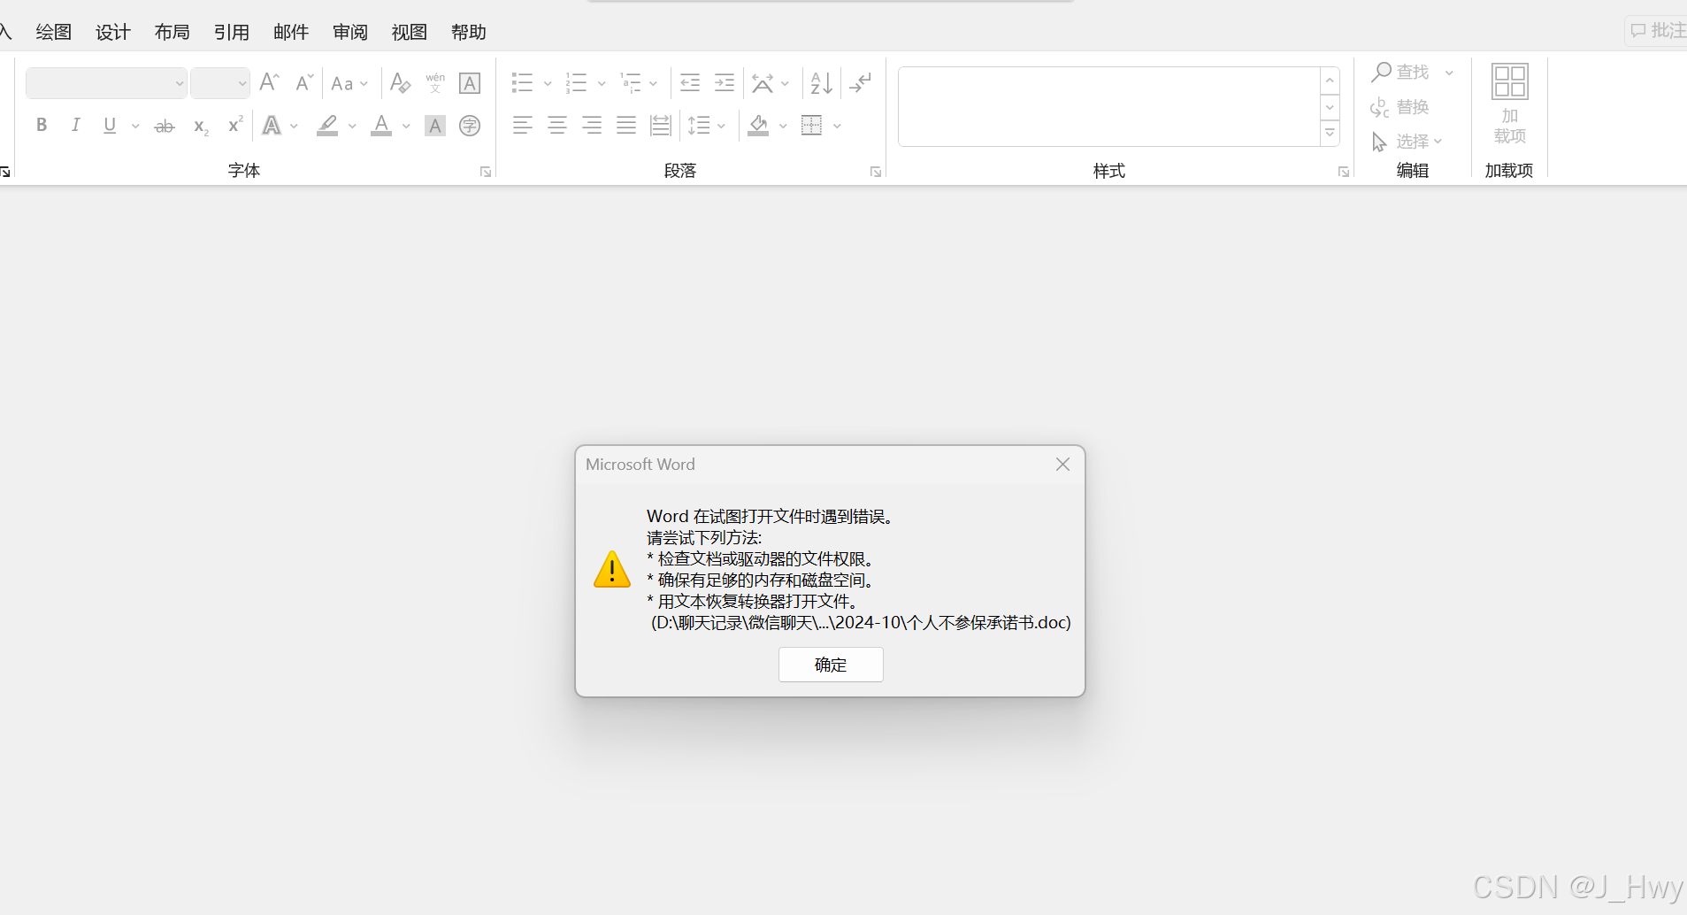
Task: Click the sort icon
Action: coord(822,83)
